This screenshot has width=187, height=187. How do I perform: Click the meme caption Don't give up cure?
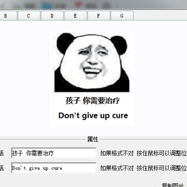coord(93,116)
